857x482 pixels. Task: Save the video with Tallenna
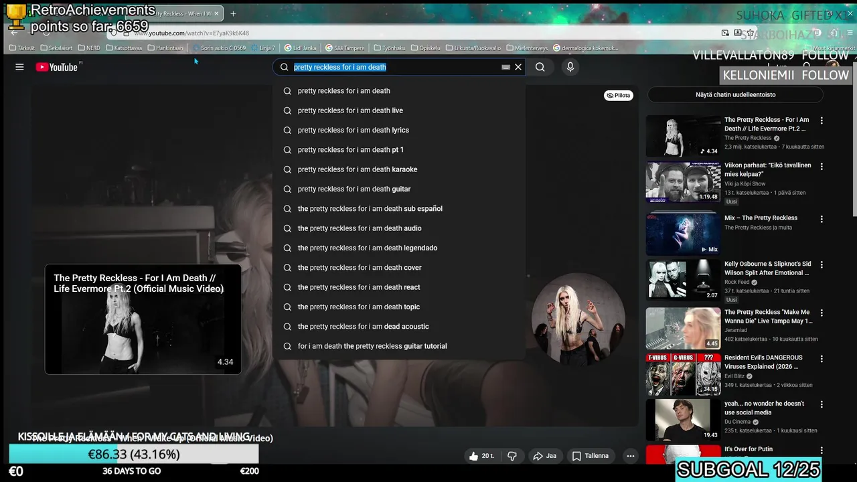591,456
